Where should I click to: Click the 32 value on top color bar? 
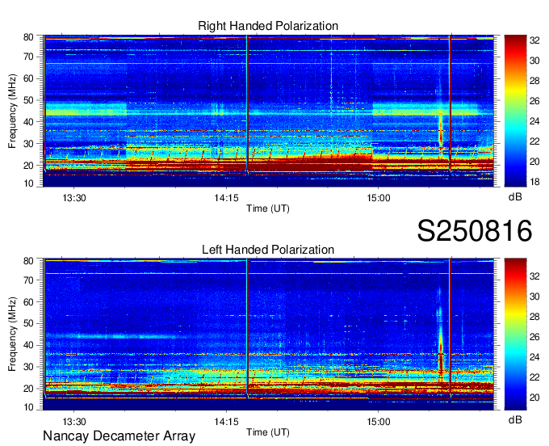(x=534, y=40)
